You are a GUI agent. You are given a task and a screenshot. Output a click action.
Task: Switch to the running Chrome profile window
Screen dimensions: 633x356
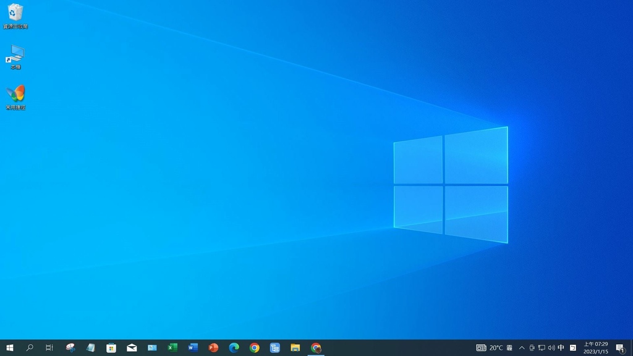316,347
